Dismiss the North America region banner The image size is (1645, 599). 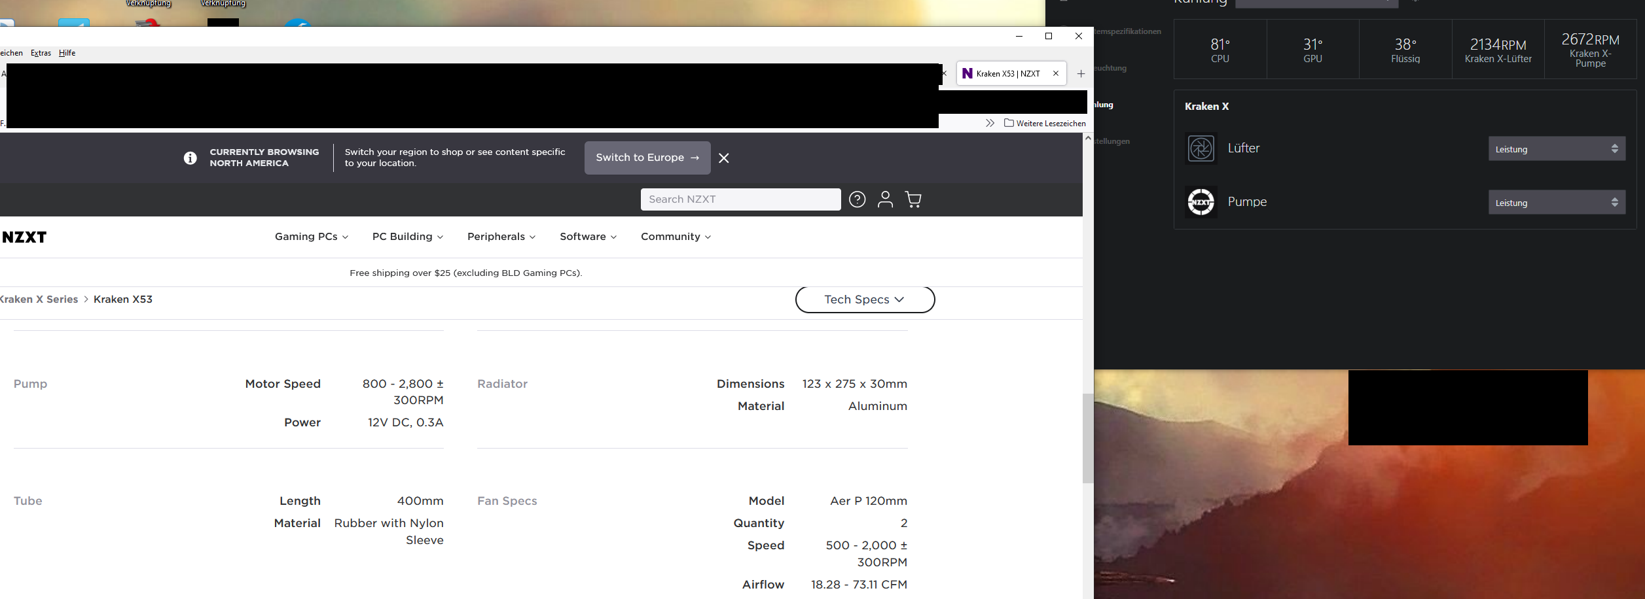[723, 158]
